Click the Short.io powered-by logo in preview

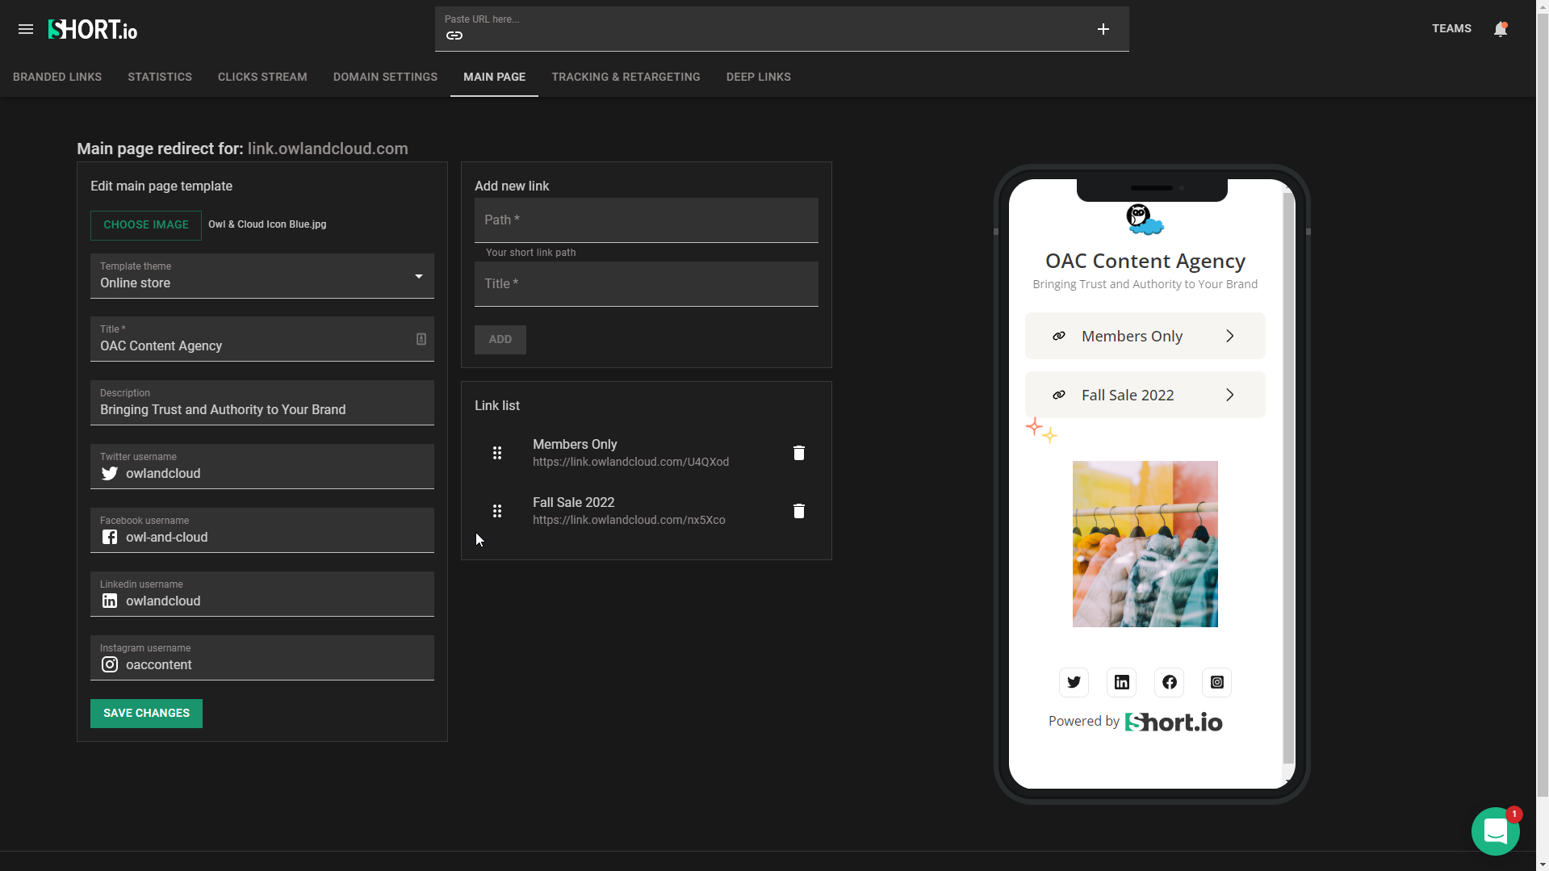pos(1174,722)
